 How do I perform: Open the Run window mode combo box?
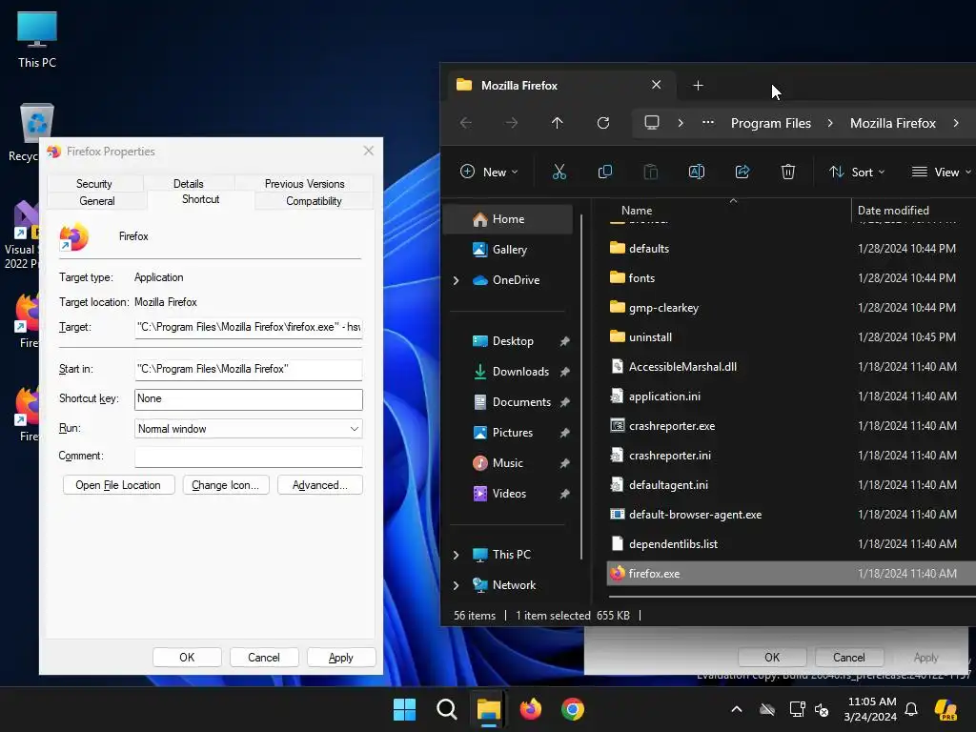point(249,429)
